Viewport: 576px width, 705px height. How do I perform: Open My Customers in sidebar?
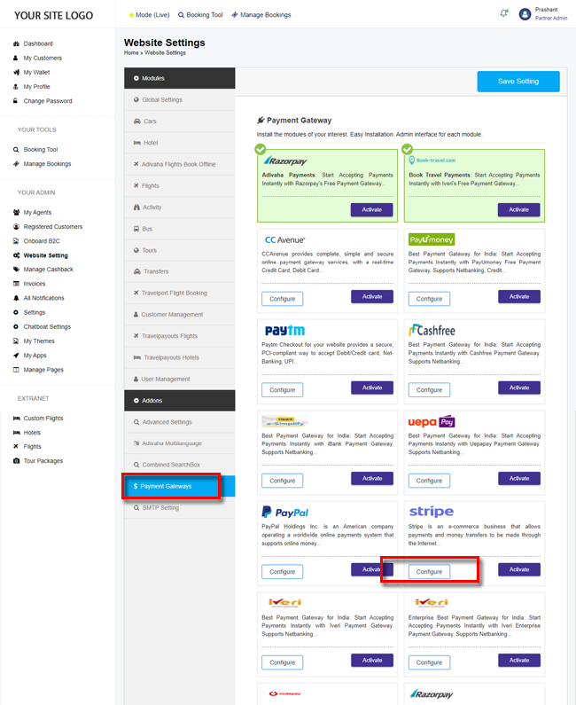(43, 58)
